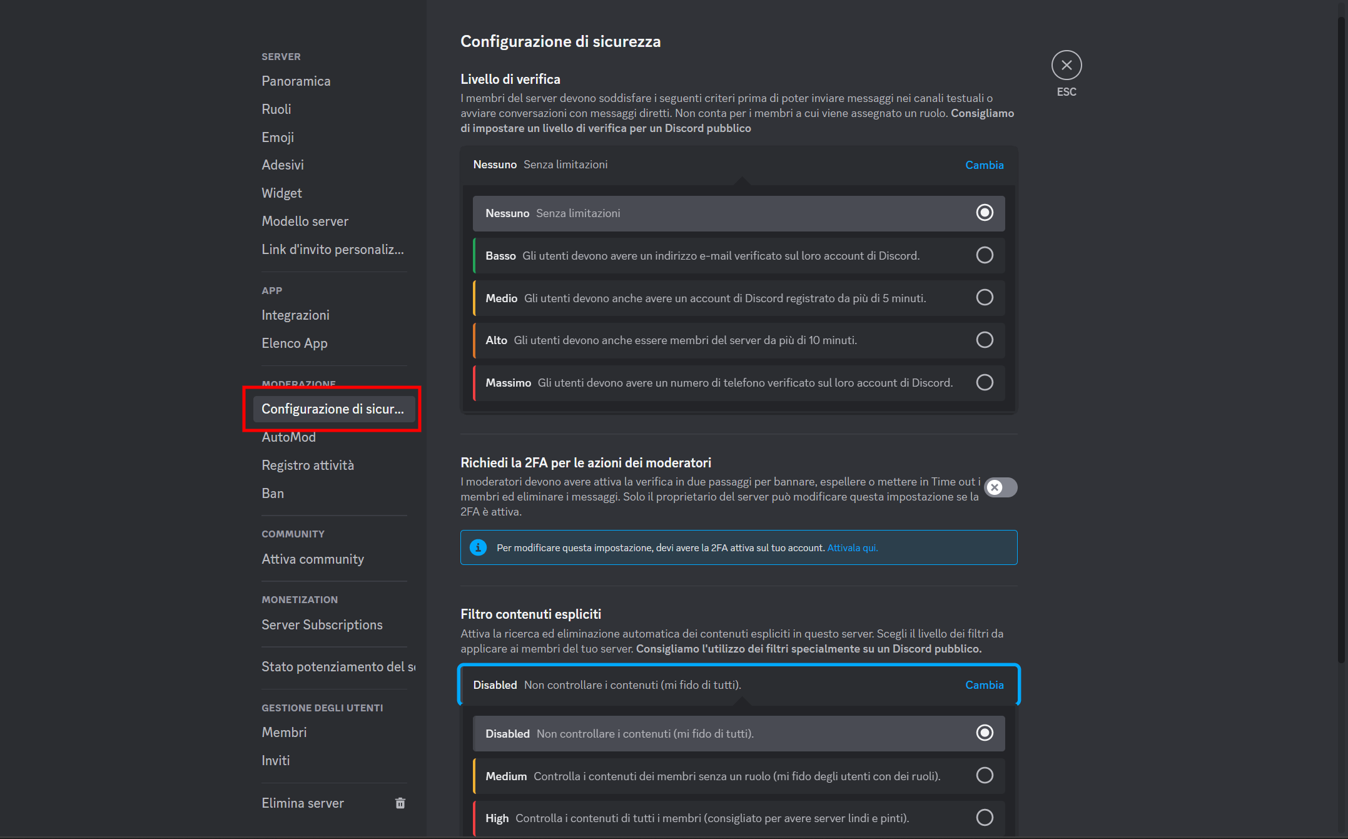
Task: Click the info icon in the 2FA banner
Action: point(479,547)
